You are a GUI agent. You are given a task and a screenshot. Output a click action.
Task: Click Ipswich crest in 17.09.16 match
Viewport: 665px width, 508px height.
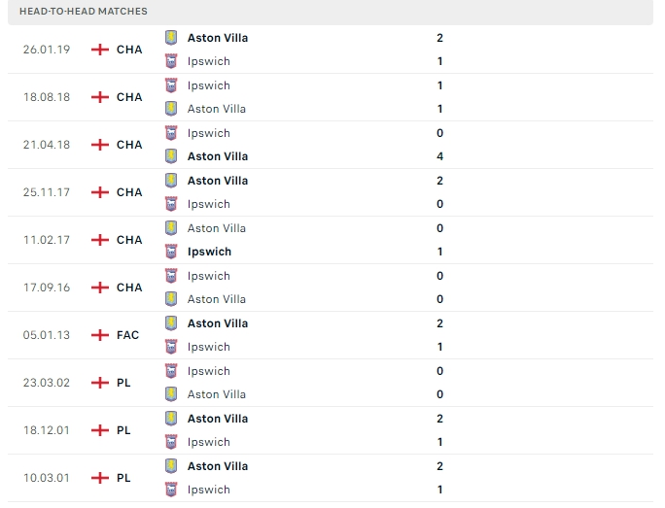coord(172,276)
